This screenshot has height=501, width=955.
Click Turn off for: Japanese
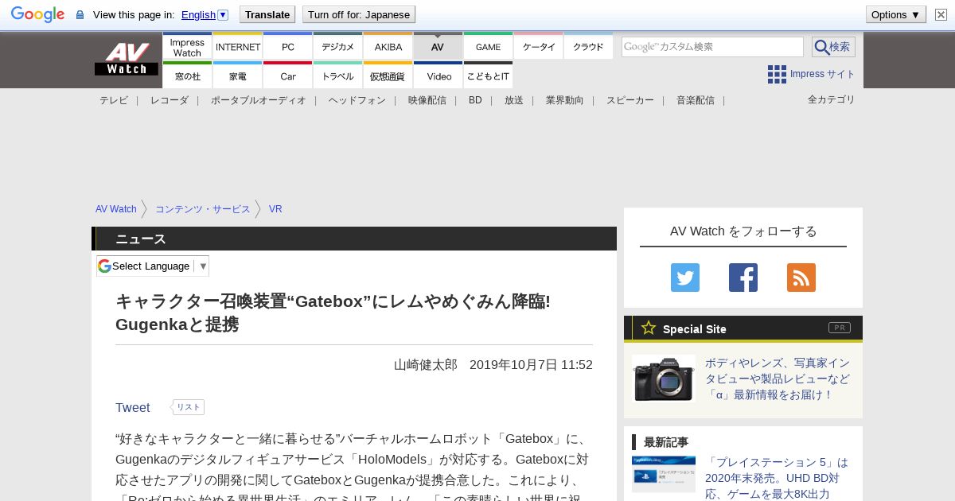point(359,14)
